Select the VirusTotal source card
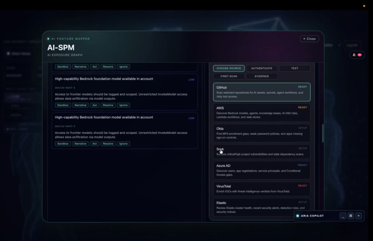This screenshot has width=373, height=241. (x=261, y=189)
